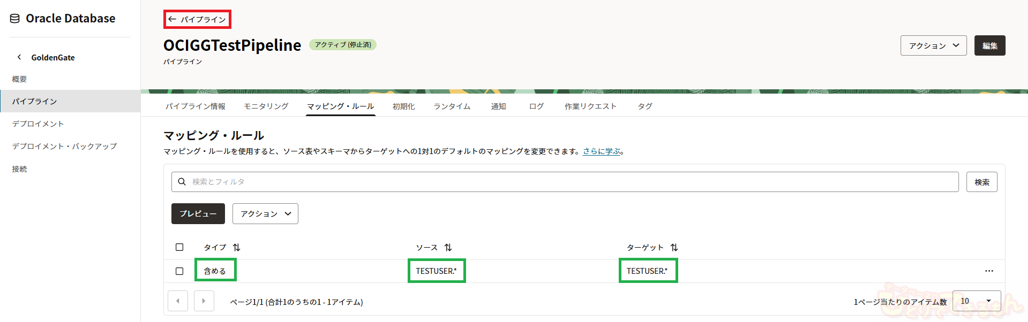This screenshot has height=322, width=1028.
Task: Open the ログ tab
Action: (x=536, y=106)
